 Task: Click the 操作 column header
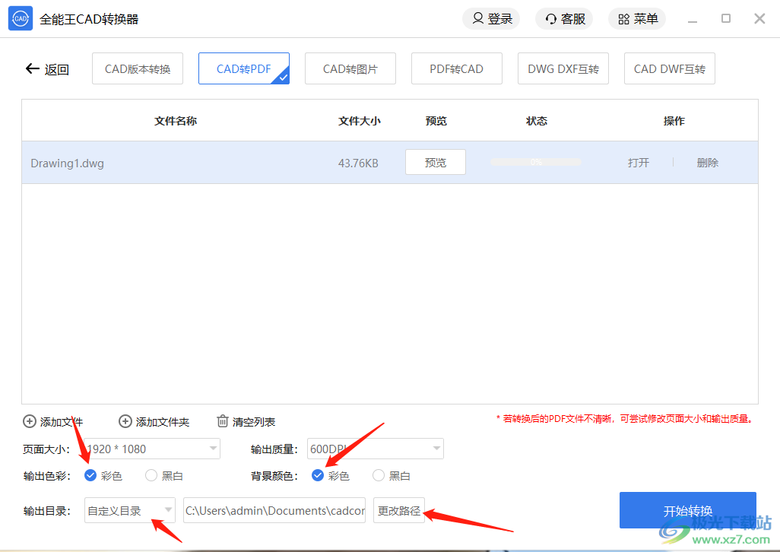pos(674,121)
